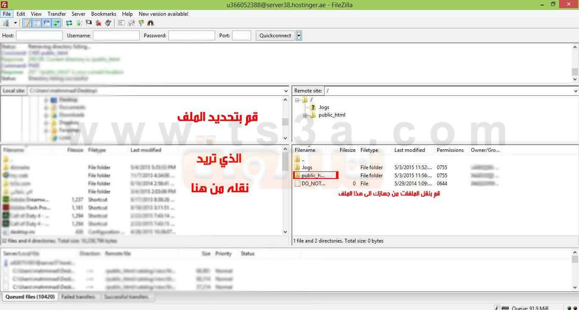The width and height of the screenshot is (579, 310).
Task: Click the refresh file lists icon
Action: point(69,23)
